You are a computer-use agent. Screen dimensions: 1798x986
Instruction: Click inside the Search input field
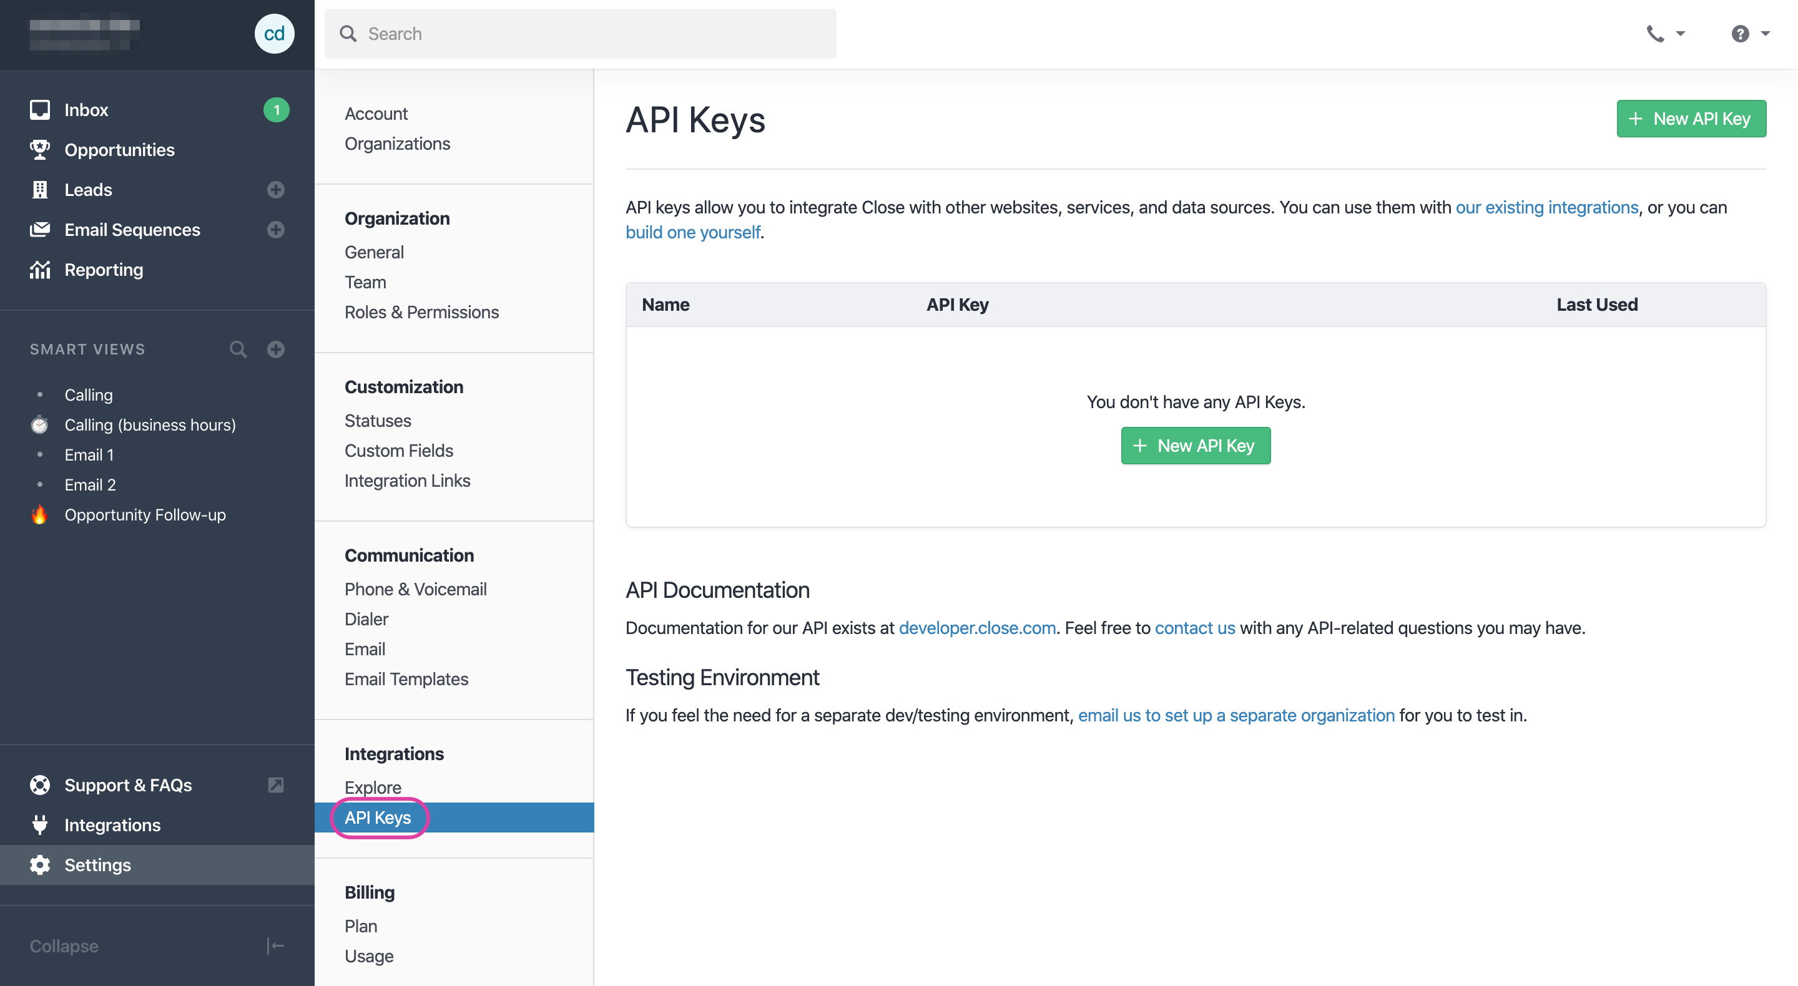pyautogui.click(x=579, y=34)
